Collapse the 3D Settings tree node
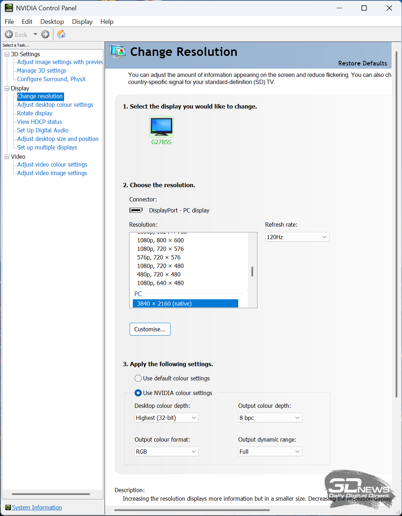402x516 pixels. click(x=7, y=54)
